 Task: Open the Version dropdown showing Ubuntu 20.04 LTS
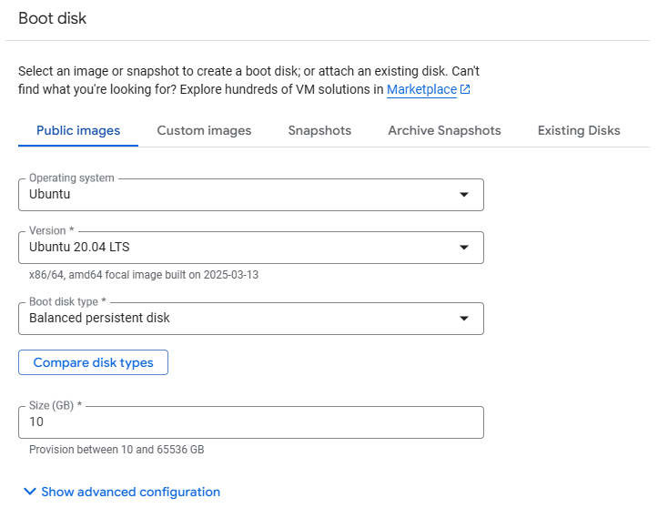[251, 248]
